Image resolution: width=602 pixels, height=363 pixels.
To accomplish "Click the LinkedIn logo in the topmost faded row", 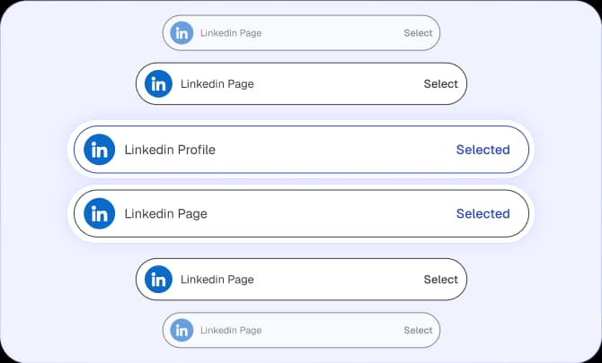I will [x=182, y=33].
